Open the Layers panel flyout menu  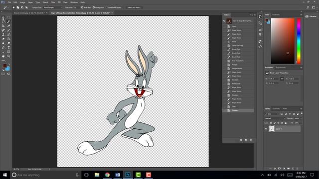click(301, 109)
